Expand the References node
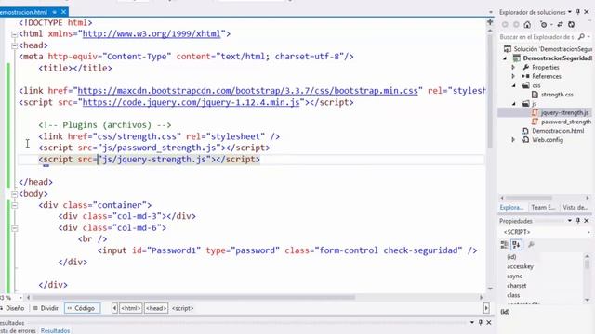The width and height of the screenshot is (595, 334). (513, 76)
